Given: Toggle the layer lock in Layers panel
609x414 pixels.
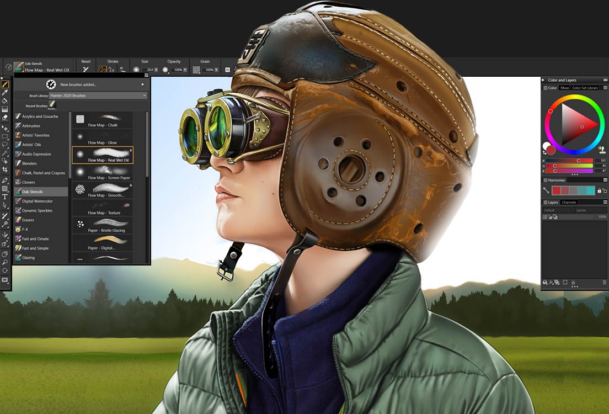Looking at the screenshot, I should click(x=574, y=283).
